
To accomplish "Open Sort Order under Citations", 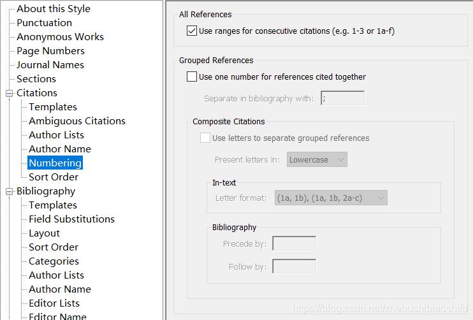I will click(54, 177).
